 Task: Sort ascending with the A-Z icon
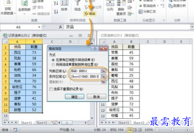click(56, 3)
